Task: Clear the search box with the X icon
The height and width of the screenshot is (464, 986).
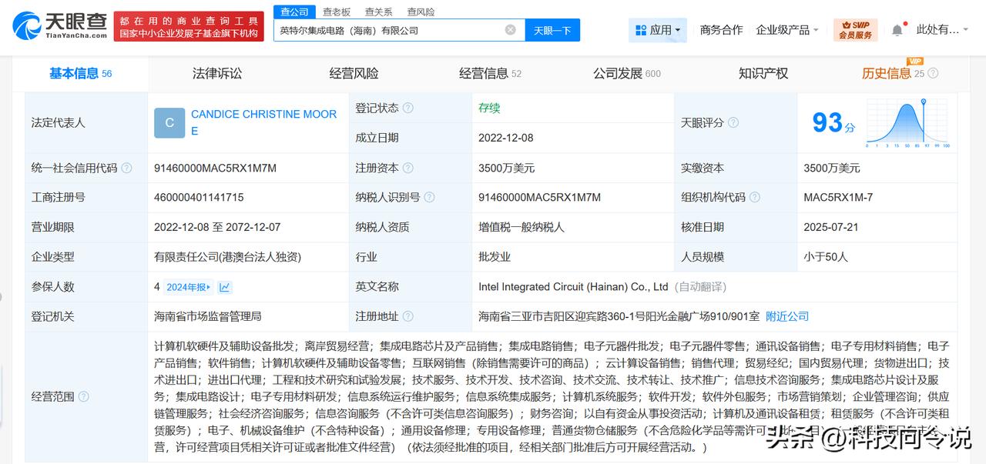Action: coord(511,30)
